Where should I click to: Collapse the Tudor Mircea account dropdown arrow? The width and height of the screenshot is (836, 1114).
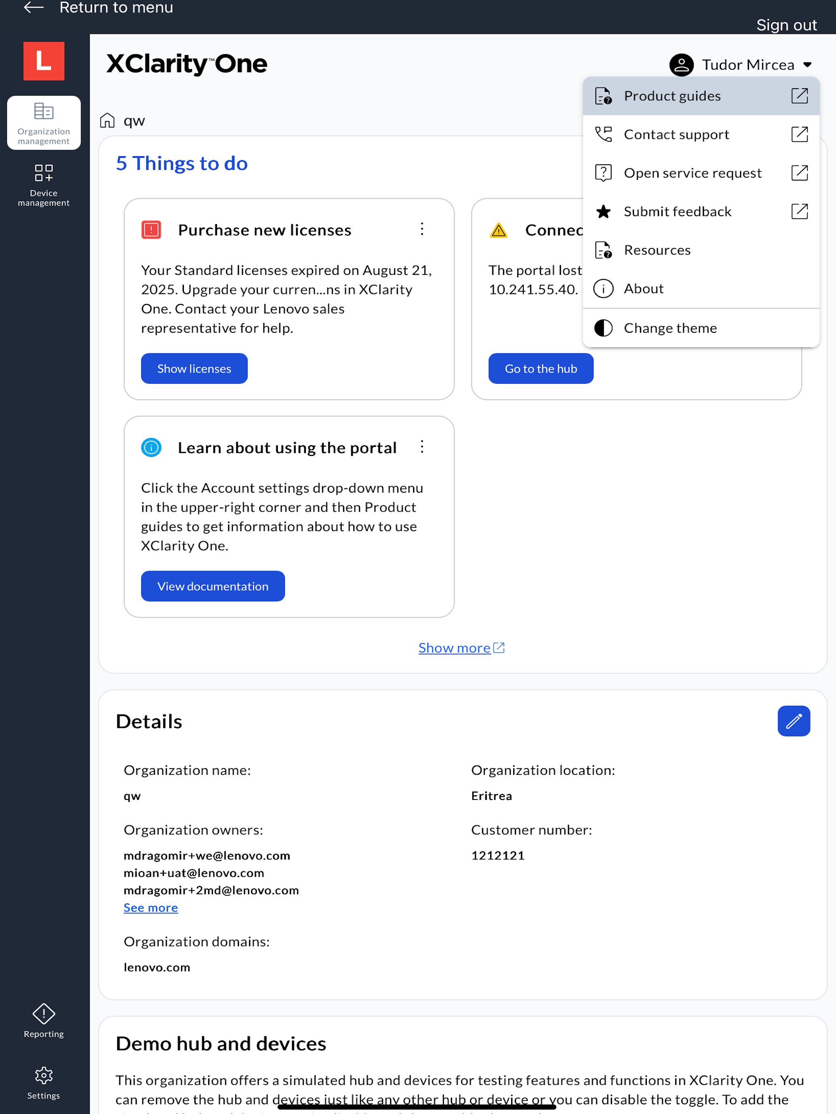(x=808, y=64)
